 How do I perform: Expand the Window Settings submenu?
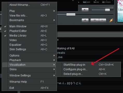(x=30, y=75)
